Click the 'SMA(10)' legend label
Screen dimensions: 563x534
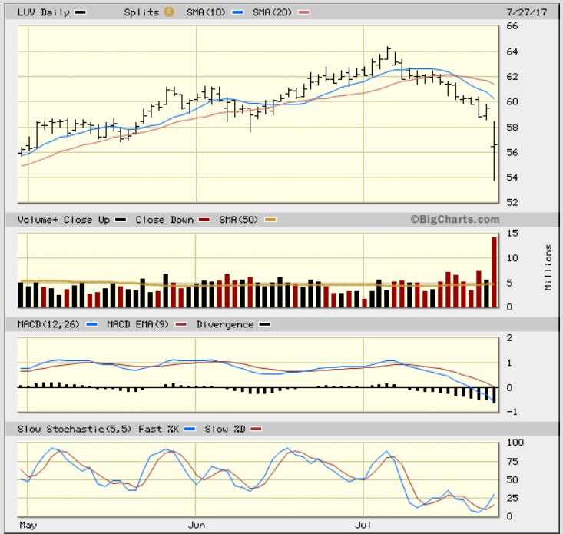pos(206,12)
